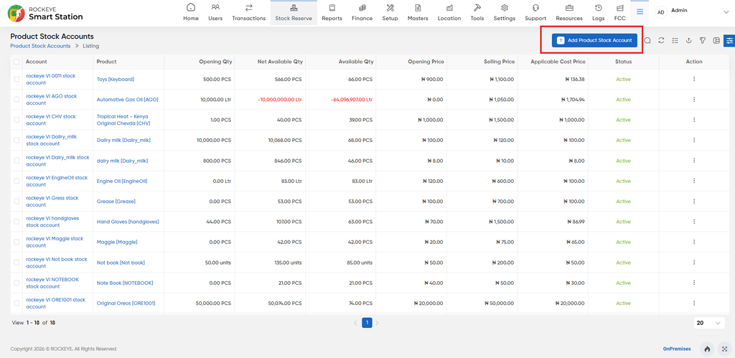This screenshot has height=358, width=735.
Task: Open the column layout icon
Action: (x=716, y=41)
